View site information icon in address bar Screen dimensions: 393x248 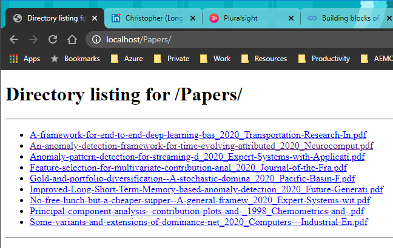click(96, 39)
